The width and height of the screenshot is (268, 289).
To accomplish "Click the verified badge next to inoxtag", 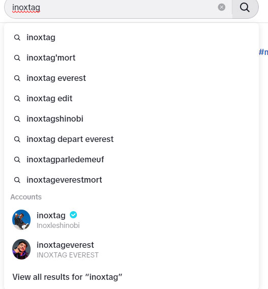I will 73,215.
